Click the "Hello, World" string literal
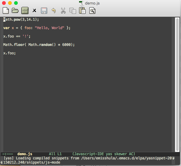 [49, 28]
